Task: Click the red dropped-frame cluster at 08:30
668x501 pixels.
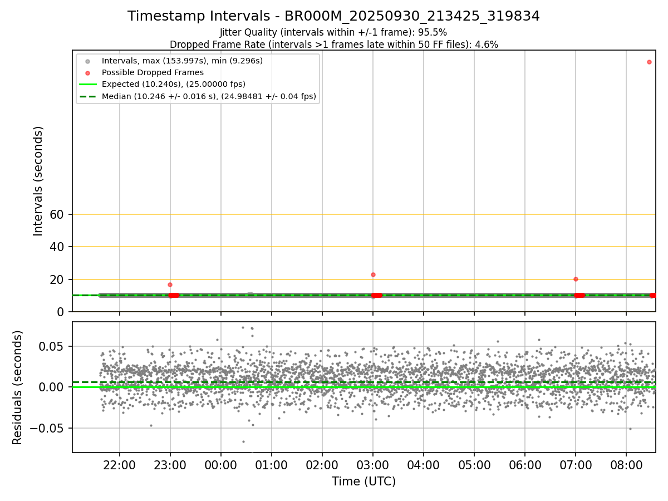Action: (652, 295)
